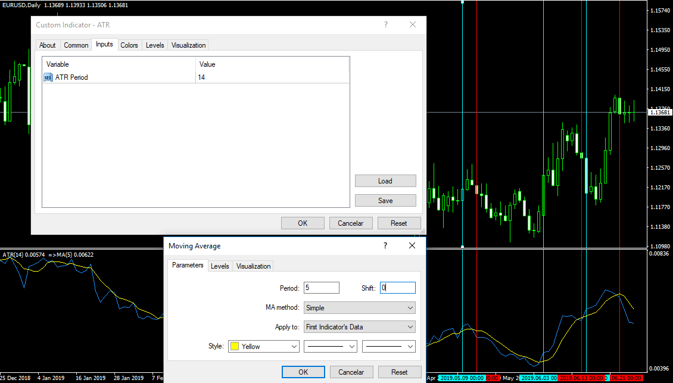The width and height of the screenshot is (673, 383).
Task: Click the yellow color swatch in Style
Action: [x=235, y=347]
